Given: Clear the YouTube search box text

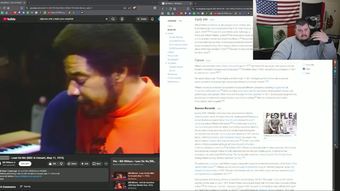Looking at the screenshot, I should point(107,19).
